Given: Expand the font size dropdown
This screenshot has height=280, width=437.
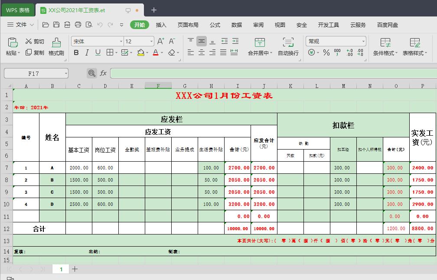Looking at the screenshot, I should (151, 41).
